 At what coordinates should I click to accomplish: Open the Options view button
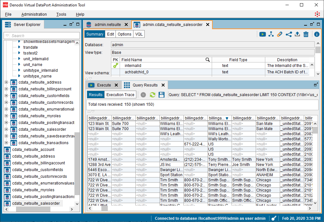click(x=124, y=34)
